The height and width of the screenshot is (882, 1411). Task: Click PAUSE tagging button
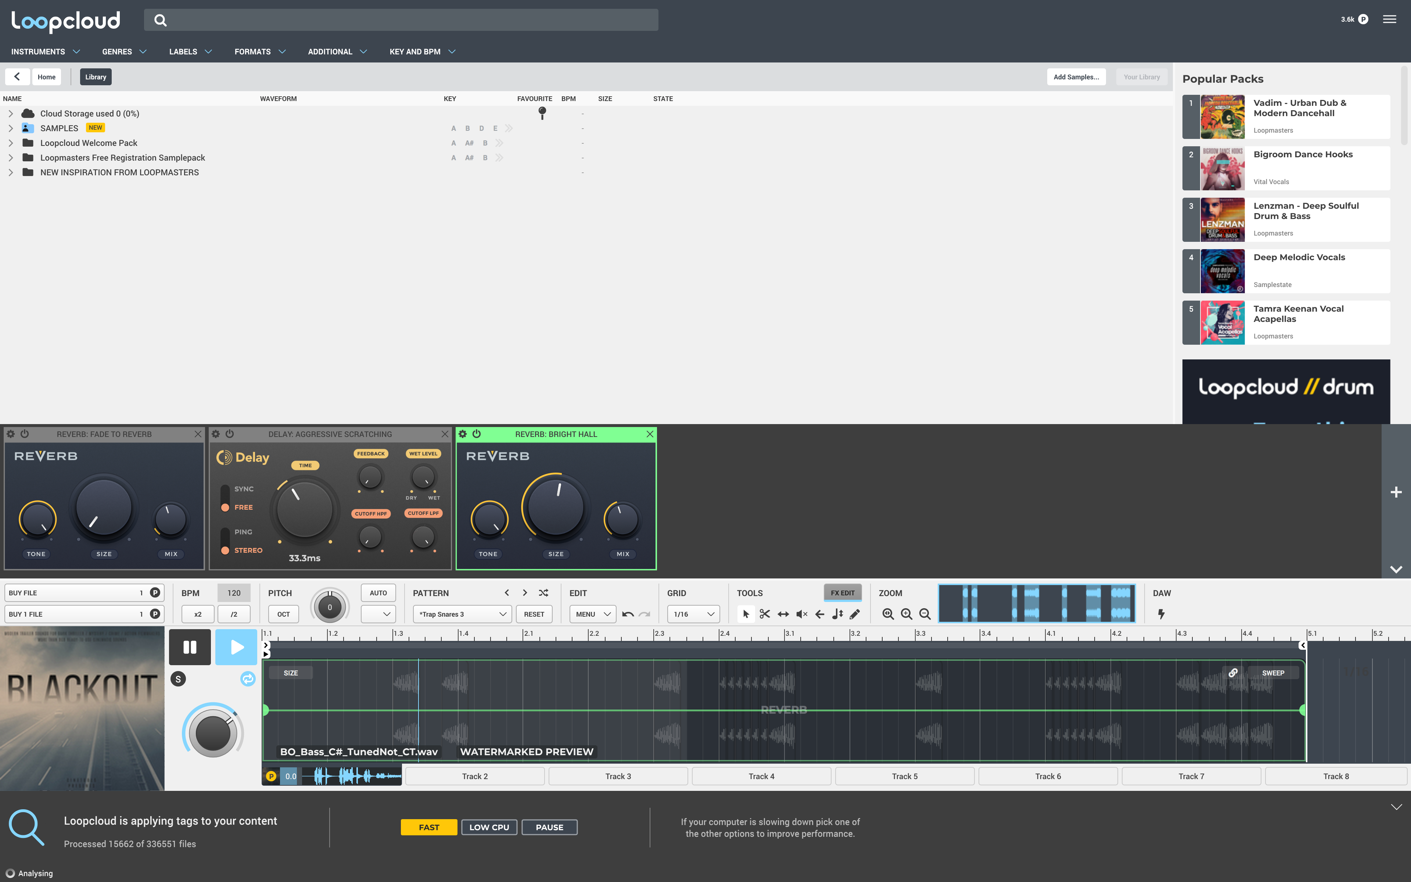click(x=549, y=827)
